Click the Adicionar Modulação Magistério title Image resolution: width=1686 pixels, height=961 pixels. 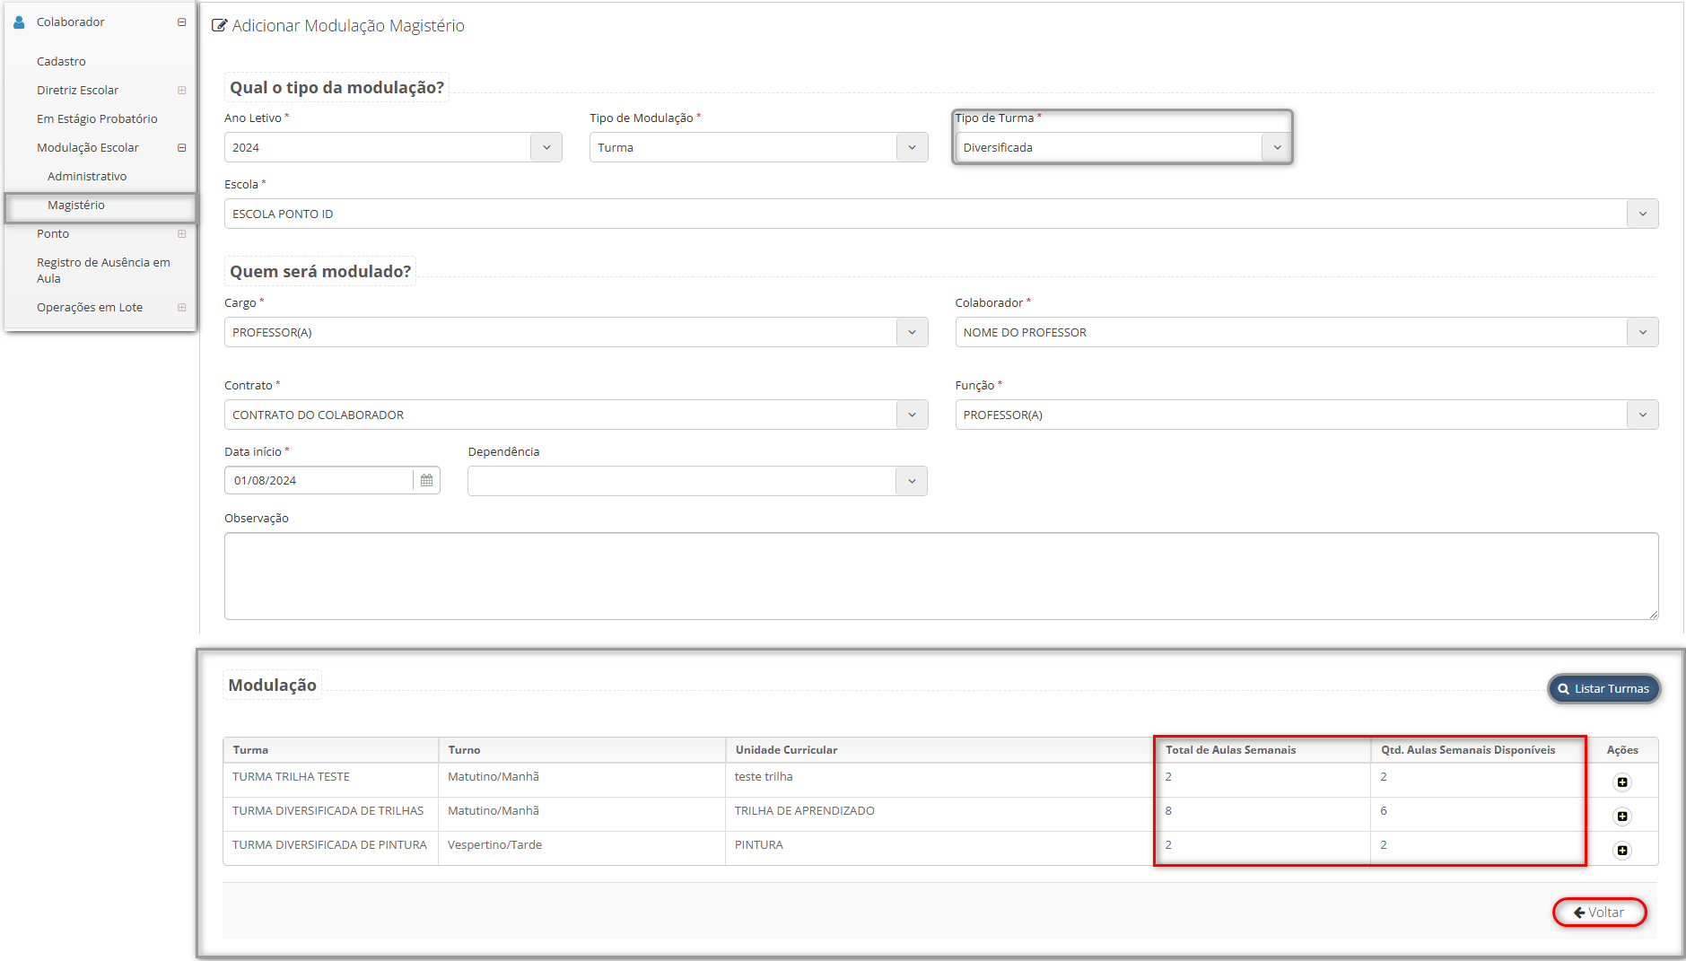pos(348,26)
